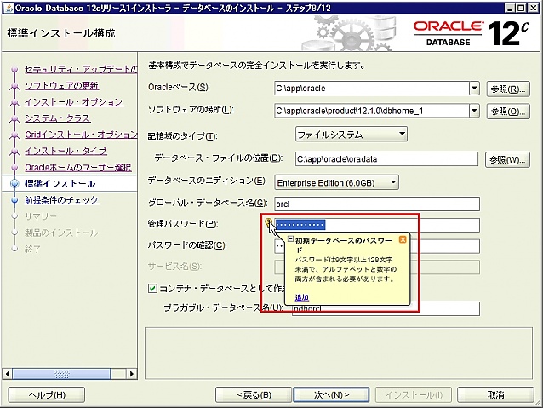543x408 pixels.
Task: Click 参照(R) browse button
Action: click(x=508, y=89)
